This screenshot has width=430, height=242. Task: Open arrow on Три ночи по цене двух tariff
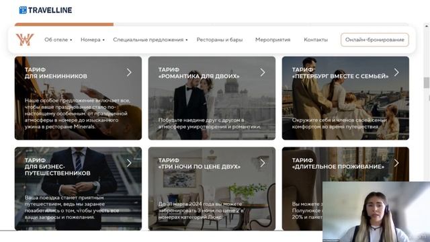(263, 163)
